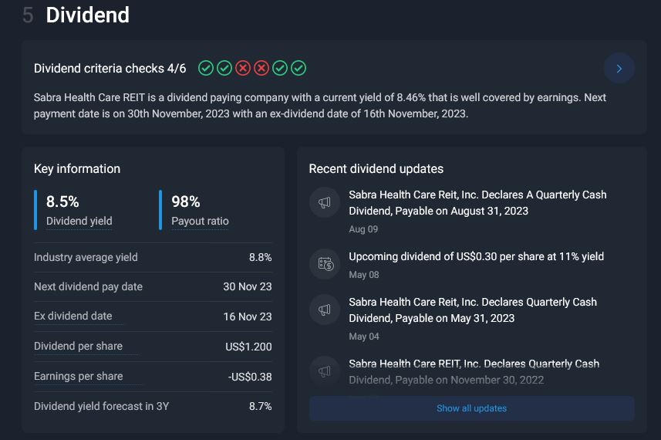
Task: Click the 30 Nov 23 pay date value
Action: (x=248, y=286)
